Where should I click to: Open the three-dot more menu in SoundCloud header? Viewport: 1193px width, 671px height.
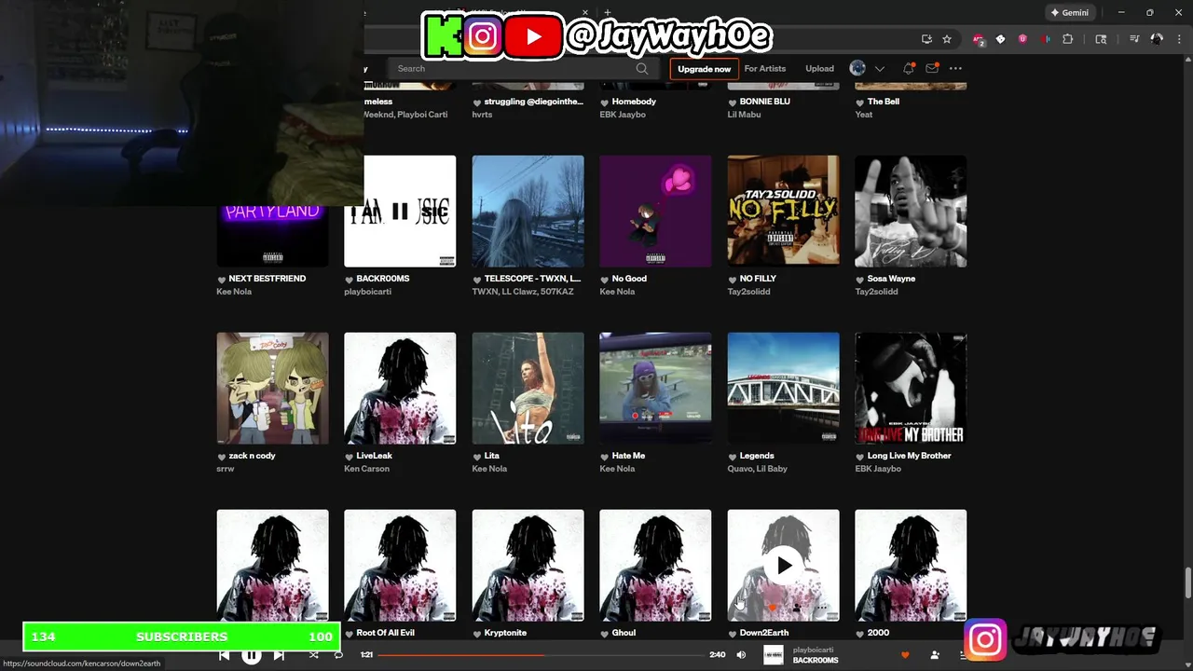955,69
